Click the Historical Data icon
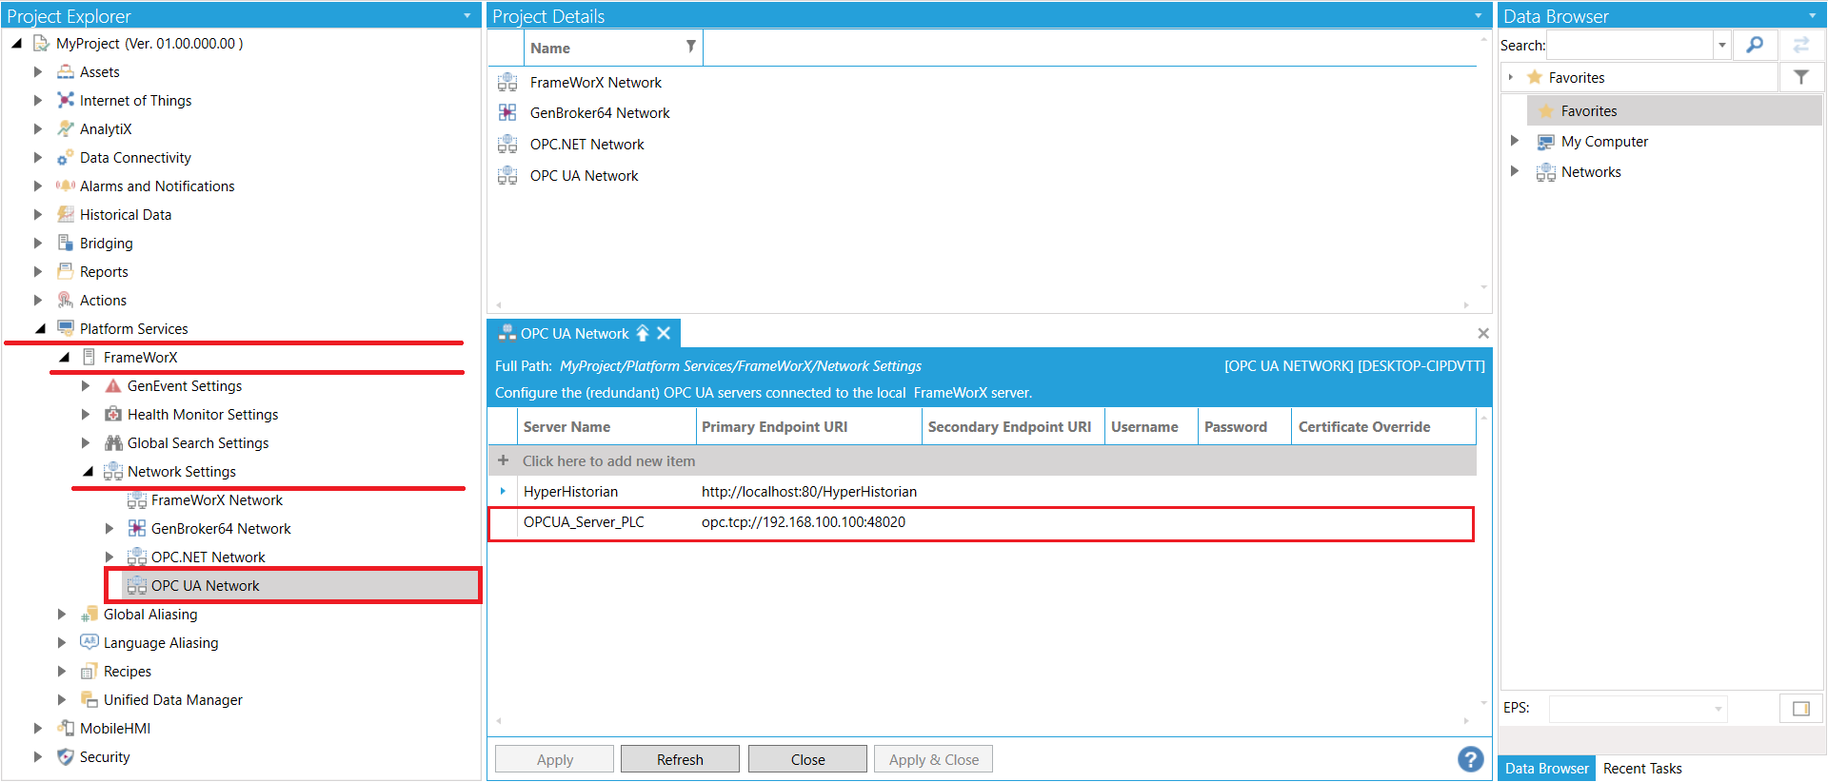1828x782 pixels. (65, 214)
